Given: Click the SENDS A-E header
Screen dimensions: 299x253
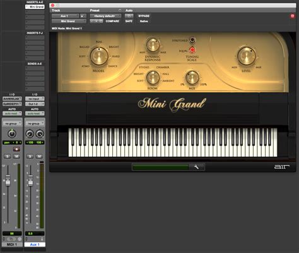Looking at the screenshot, I should pyautogui.click(x=35, y=64).
